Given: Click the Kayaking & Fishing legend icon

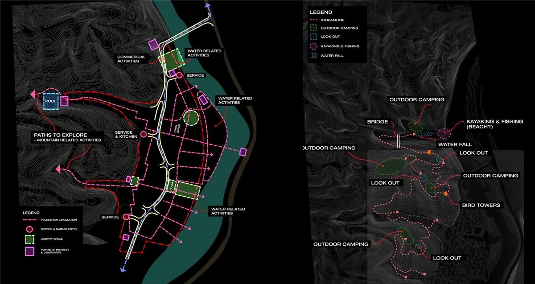Looking at the screenshot, I should [313, 46].
